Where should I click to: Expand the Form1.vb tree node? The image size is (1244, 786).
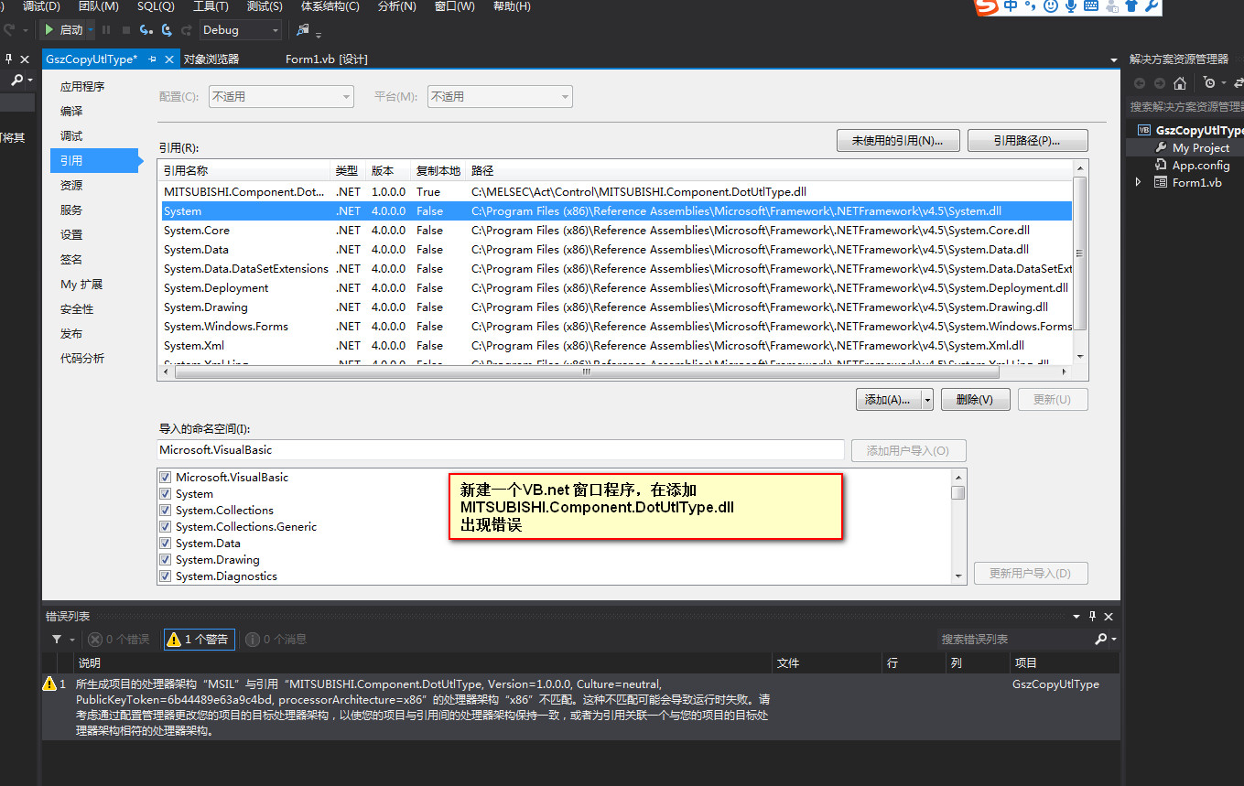click(x=1139, y=182)
